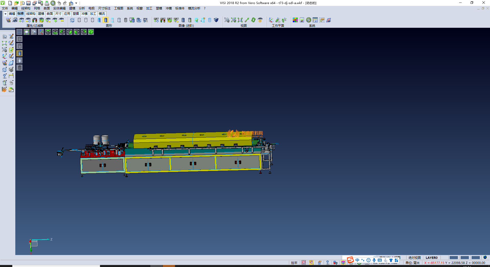Toggle the active shading mode in viewport sidebar

[x=20, y=53]
